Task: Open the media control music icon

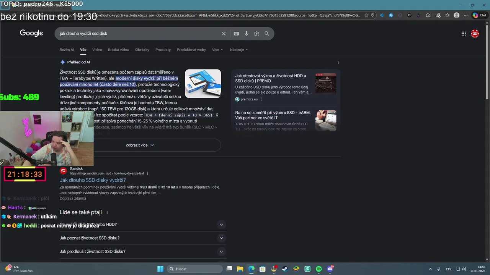Action: coord(438,15)
